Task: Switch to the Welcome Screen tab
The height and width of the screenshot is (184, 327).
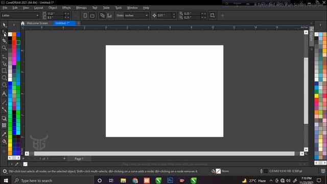Action: (37, 23)
